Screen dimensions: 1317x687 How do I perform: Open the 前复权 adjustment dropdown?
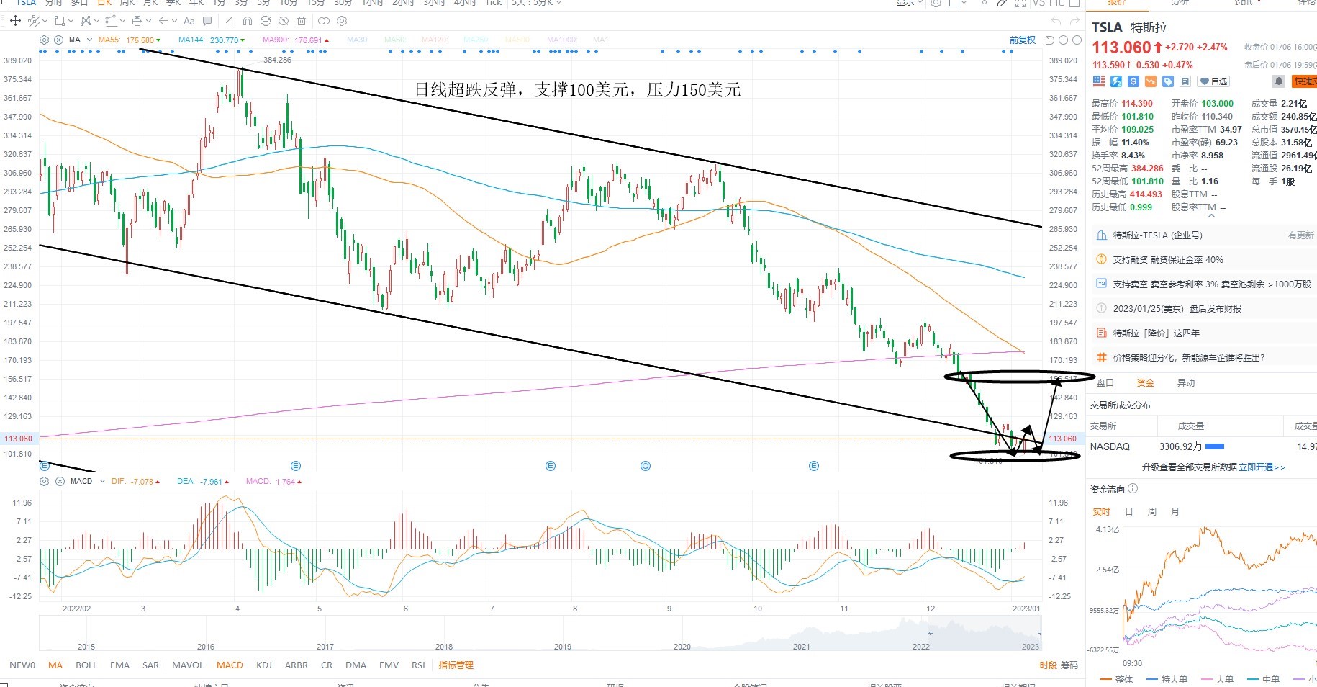tap(1023, 40)
